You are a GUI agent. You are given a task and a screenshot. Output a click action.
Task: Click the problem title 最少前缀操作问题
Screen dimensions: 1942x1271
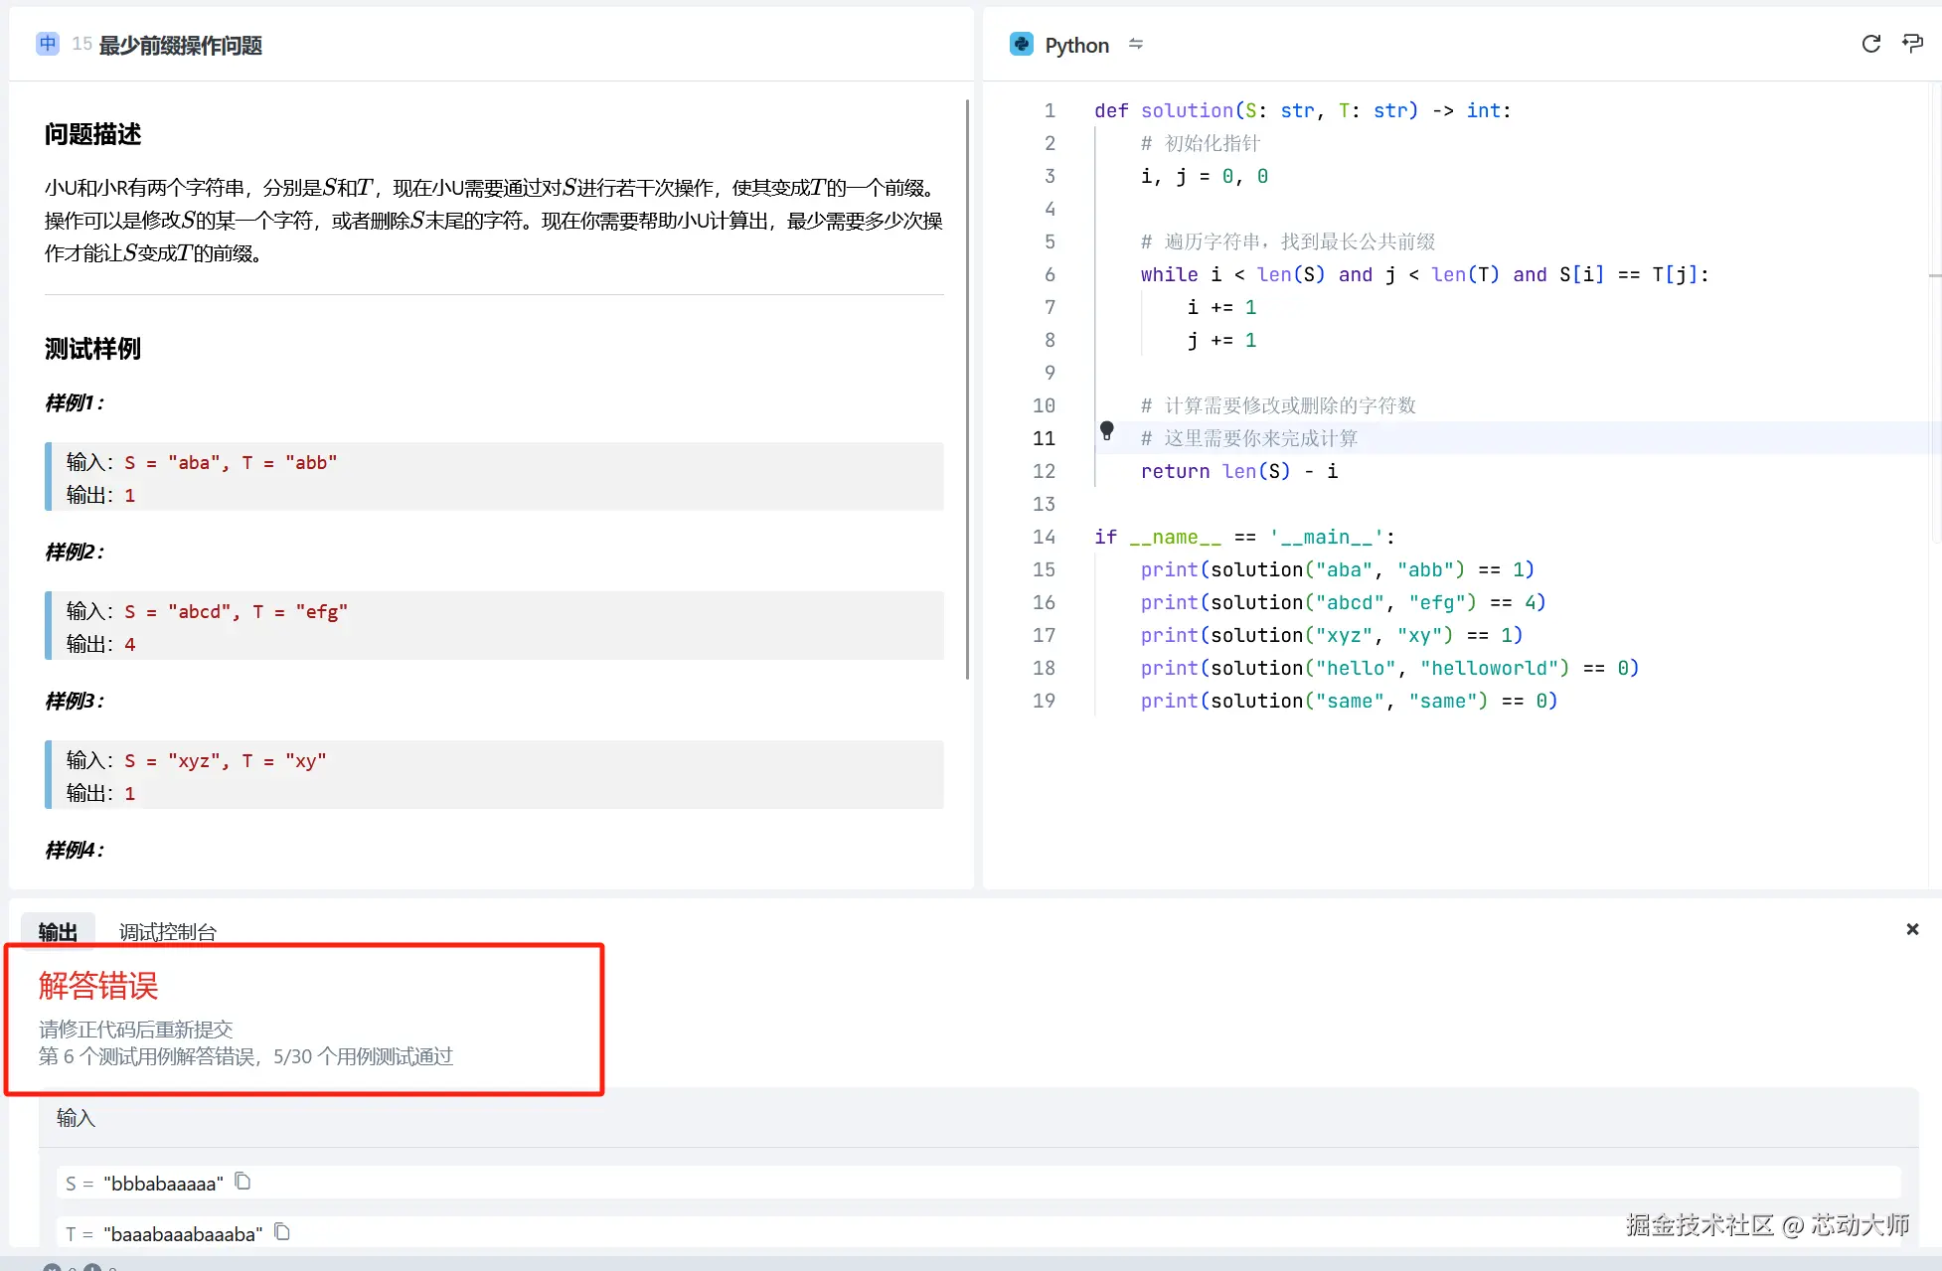(180, 46)
